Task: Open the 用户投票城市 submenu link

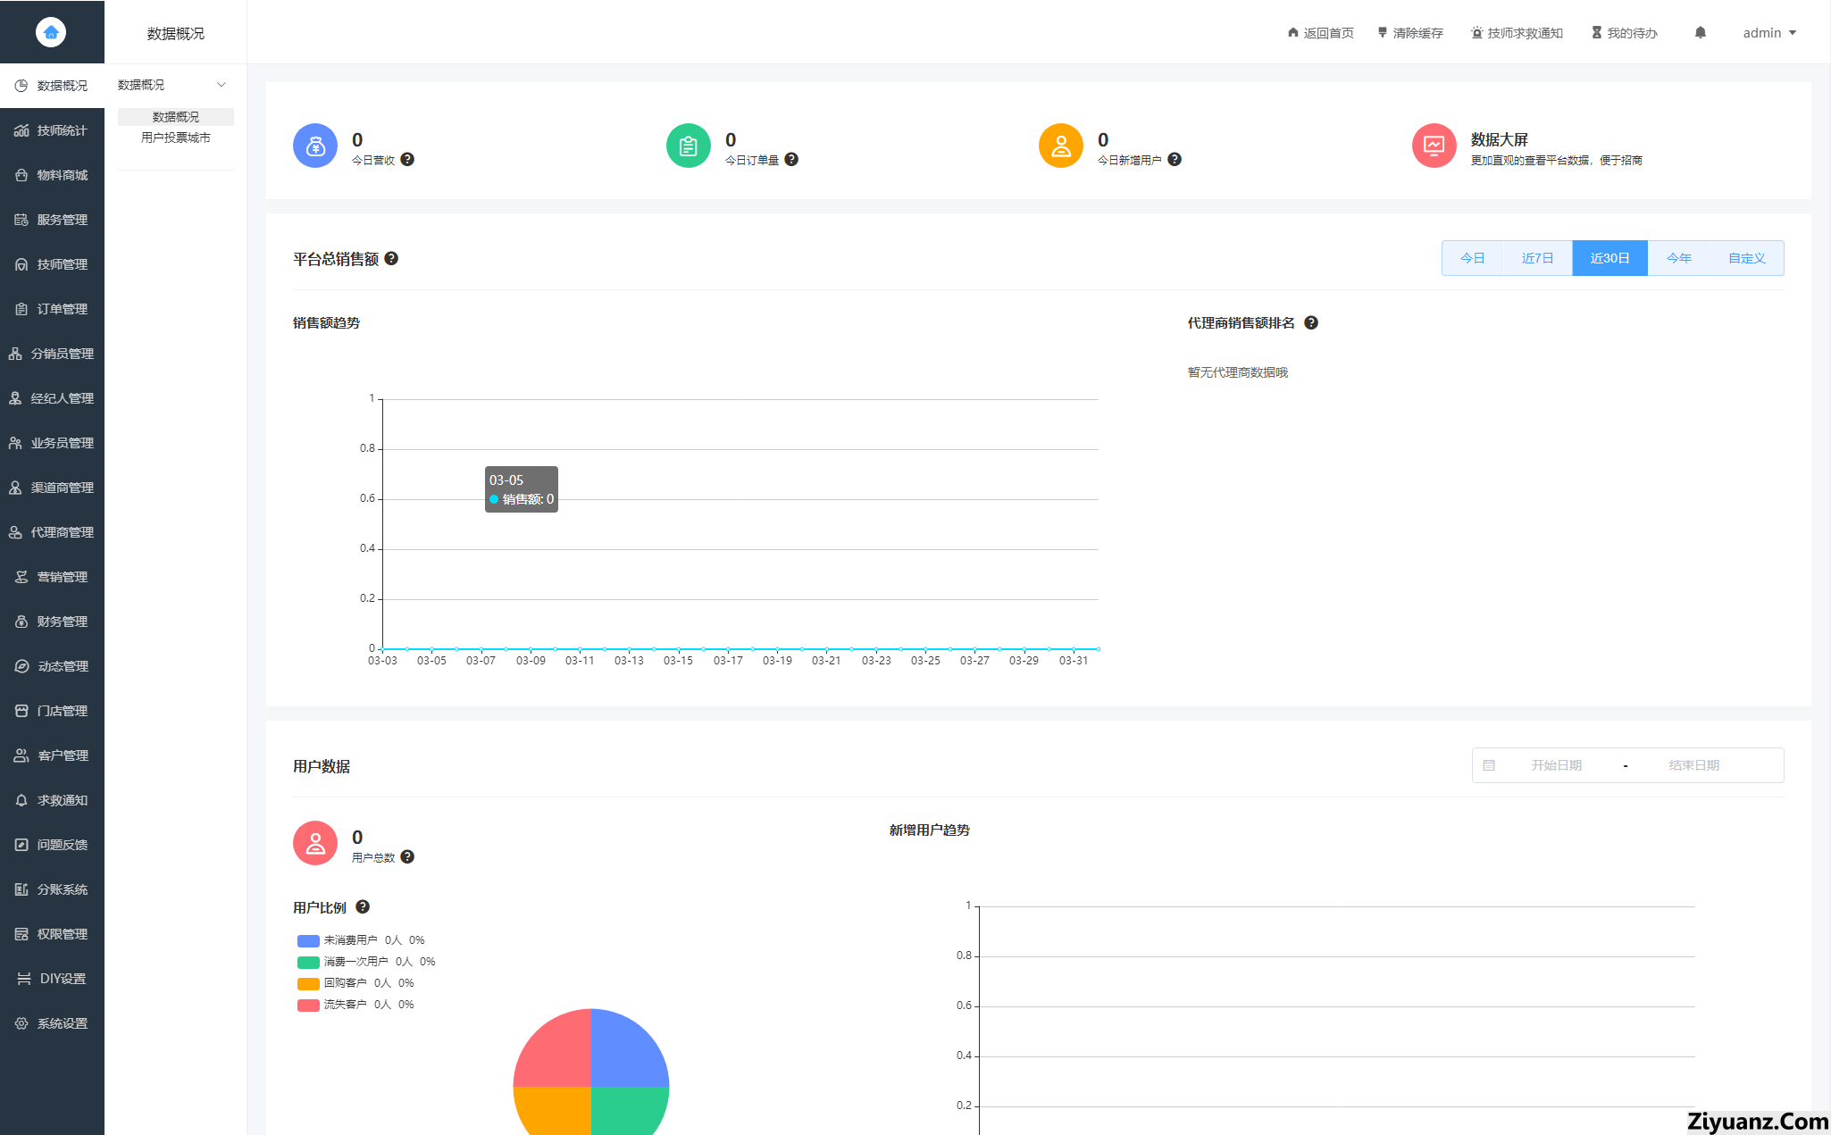Action: click(x=175, y=138)
